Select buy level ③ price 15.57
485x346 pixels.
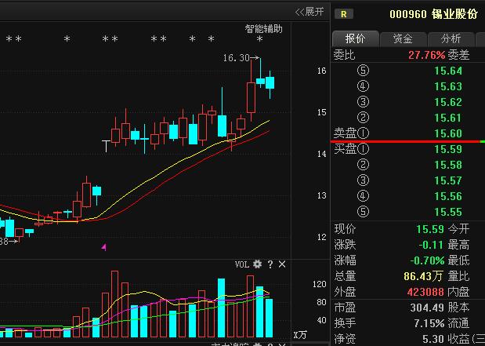pyautogui.click(x=448, y=180)
